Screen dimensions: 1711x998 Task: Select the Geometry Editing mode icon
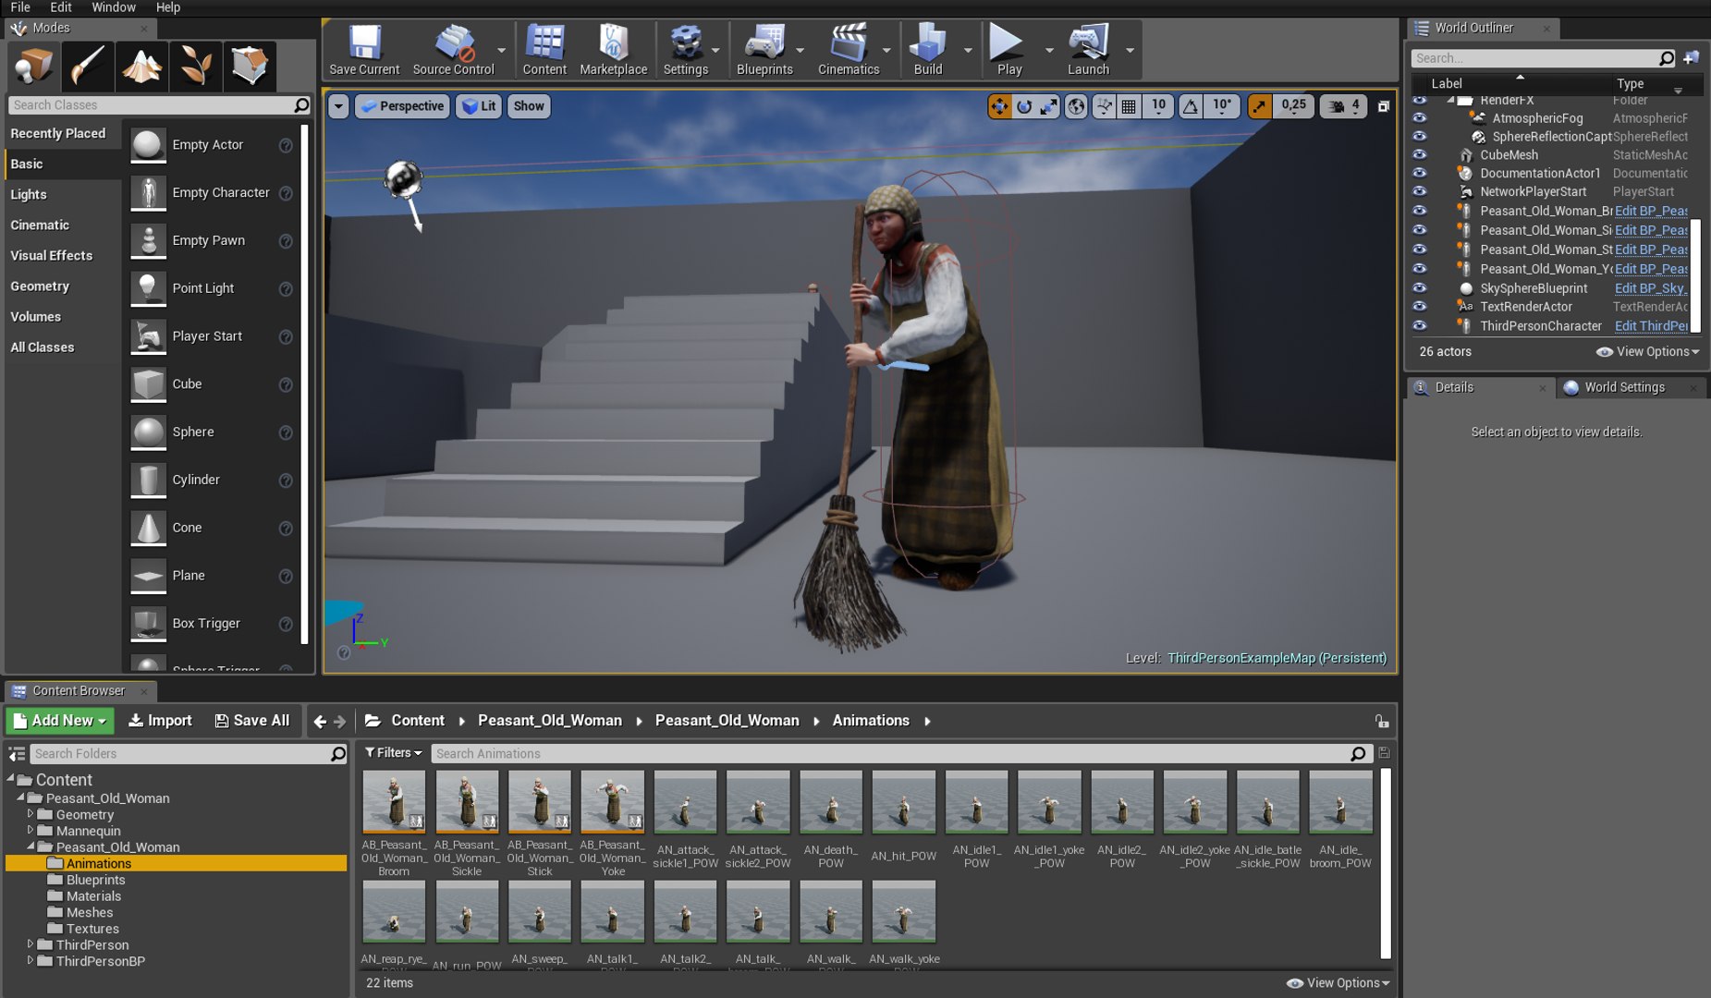[250, 67]
